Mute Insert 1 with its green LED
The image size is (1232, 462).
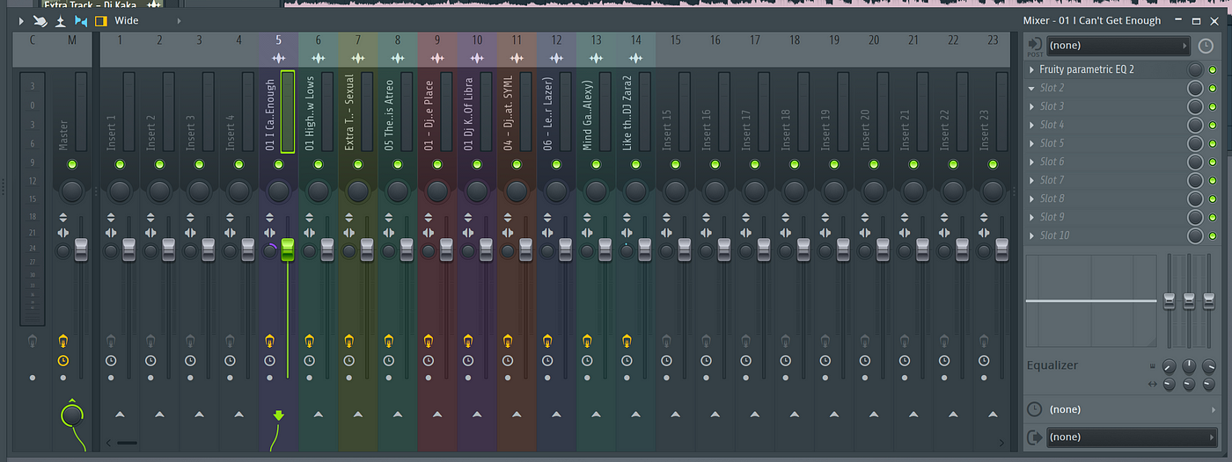tap(120, 164)
